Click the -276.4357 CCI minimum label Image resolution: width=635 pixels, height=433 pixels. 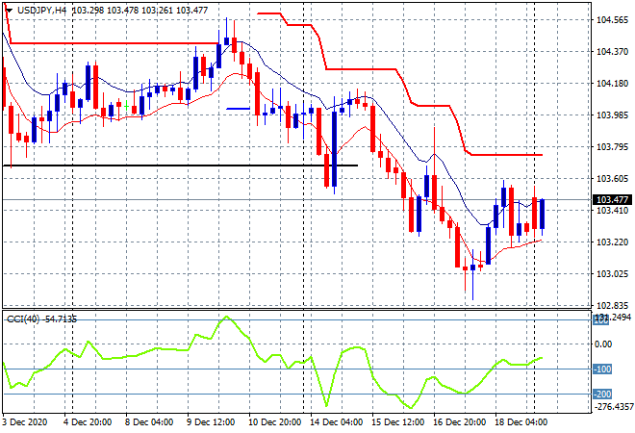pos(613,406)
